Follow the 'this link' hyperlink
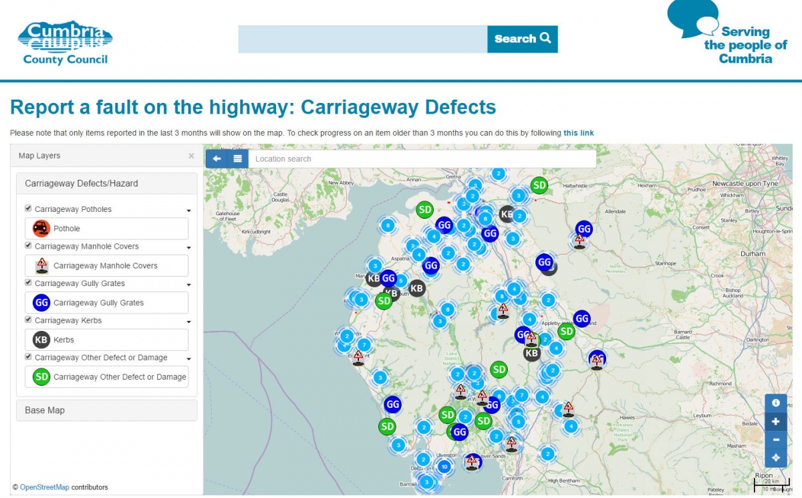802x498 pixels. (578, 133)
